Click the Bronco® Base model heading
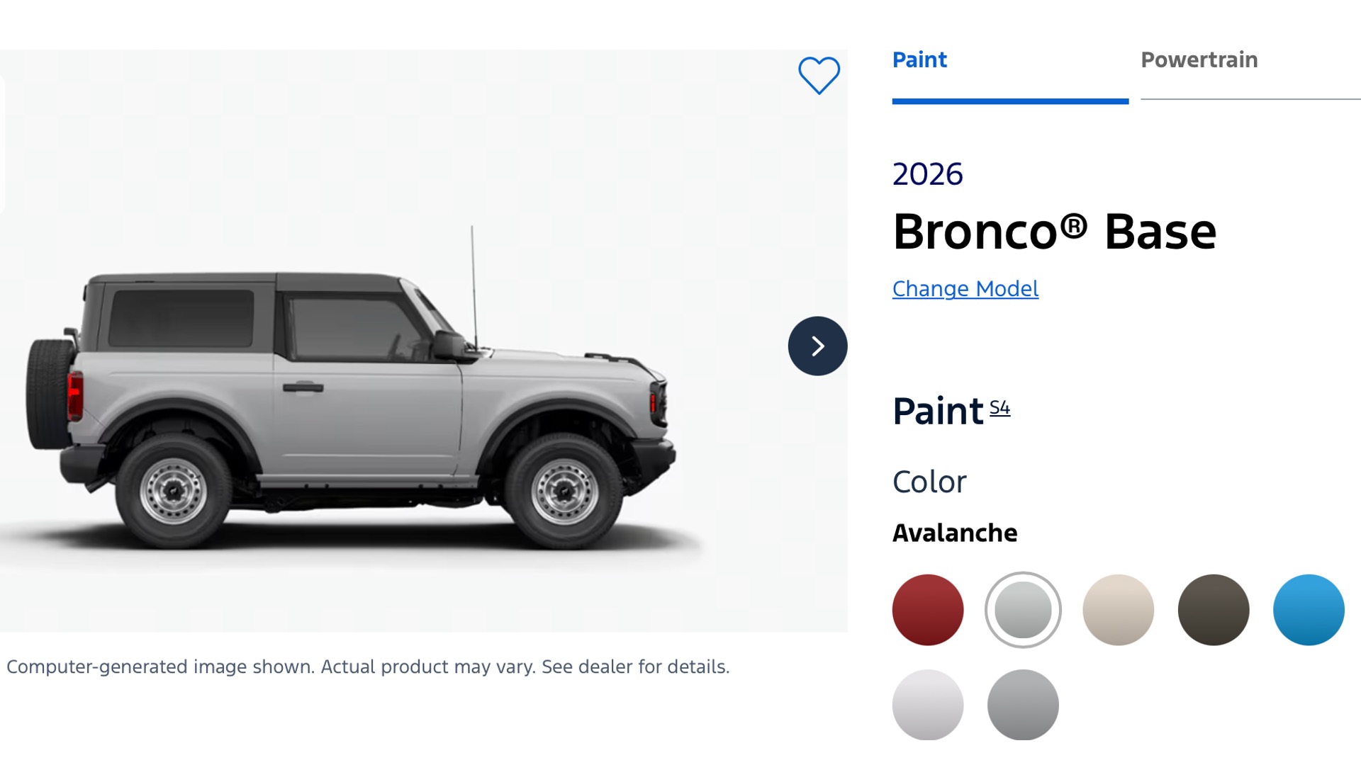The height and width of the screenshot is (765, 1361). click(x=1054, y=232)
